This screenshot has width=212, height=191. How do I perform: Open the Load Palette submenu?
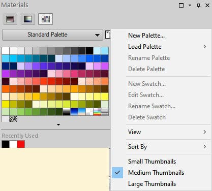point(144,47)
